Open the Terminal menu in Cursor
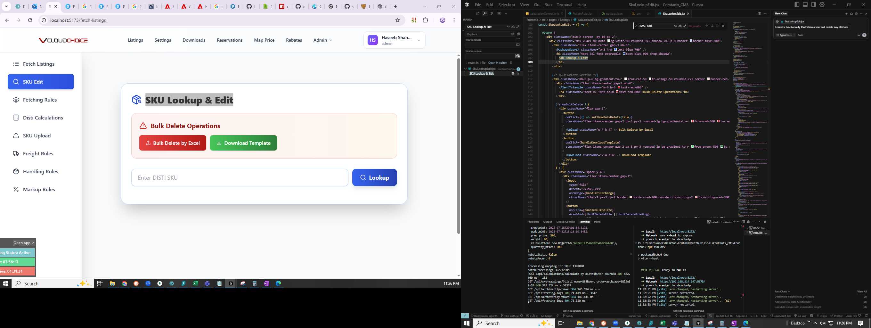This screenshot has width=871, height=328. click(x=564, y=5)
